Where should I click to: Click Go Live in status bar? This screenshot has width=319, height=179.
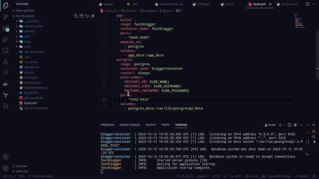pos(252,177)
